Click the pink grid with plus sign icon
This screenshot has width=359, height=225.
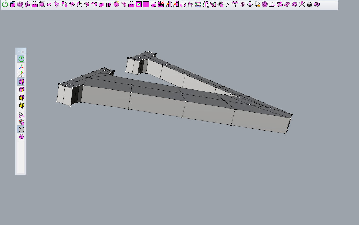click(109, 4)
